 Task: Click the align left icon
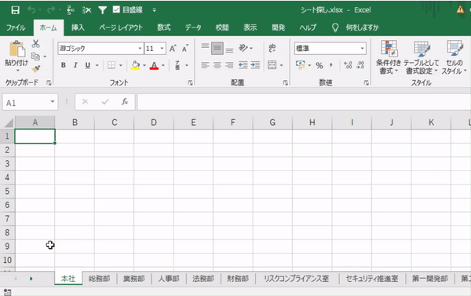click(205, 65)
